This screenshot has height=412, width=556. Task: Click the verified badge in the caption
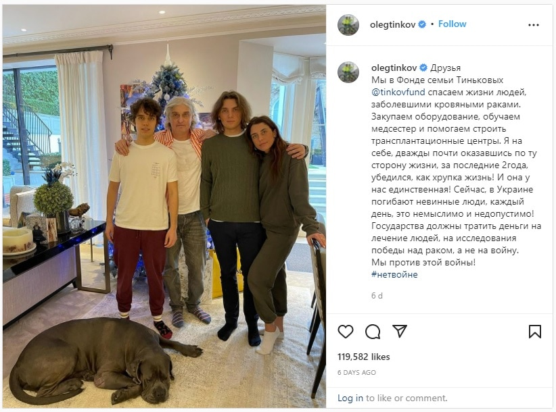(x=423, y=68)
